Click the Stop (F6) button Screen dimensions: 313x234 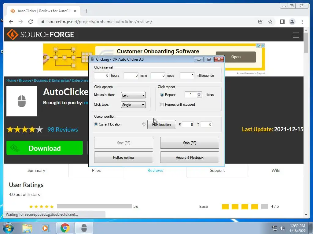tap(190, 143)
